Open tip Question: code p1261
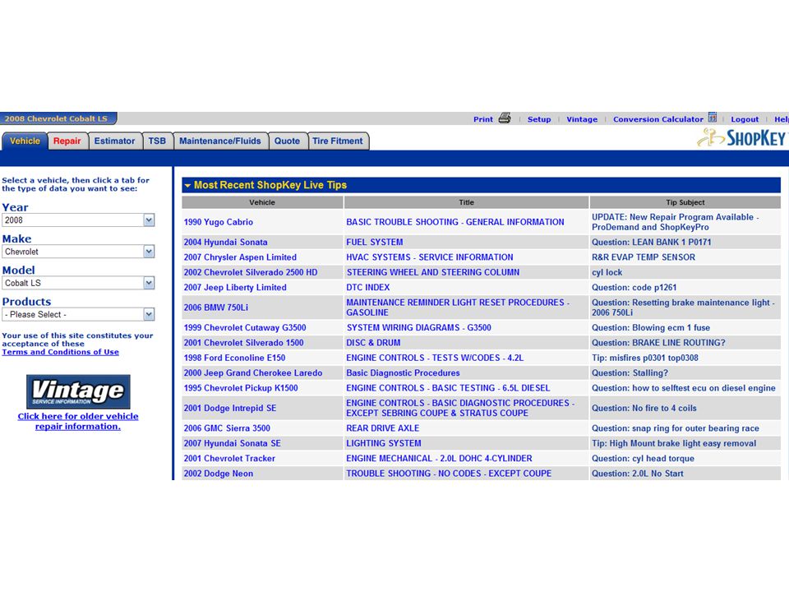 (x=634, y=288)
